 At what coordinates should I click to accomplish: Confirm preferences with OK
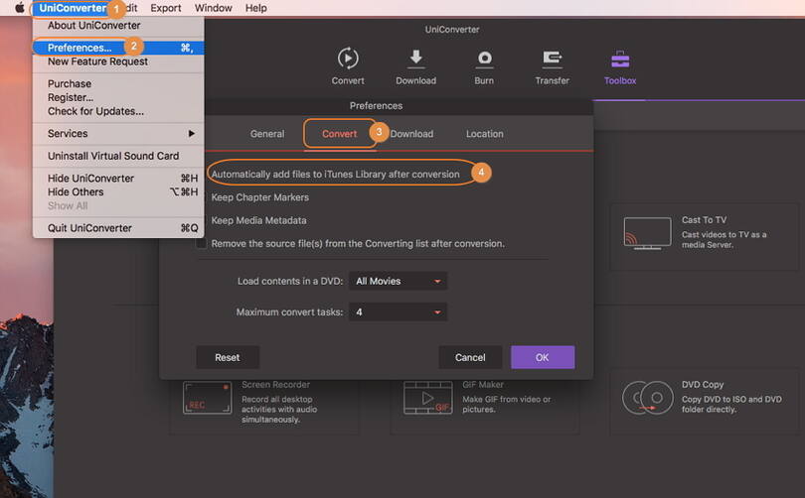543,357
